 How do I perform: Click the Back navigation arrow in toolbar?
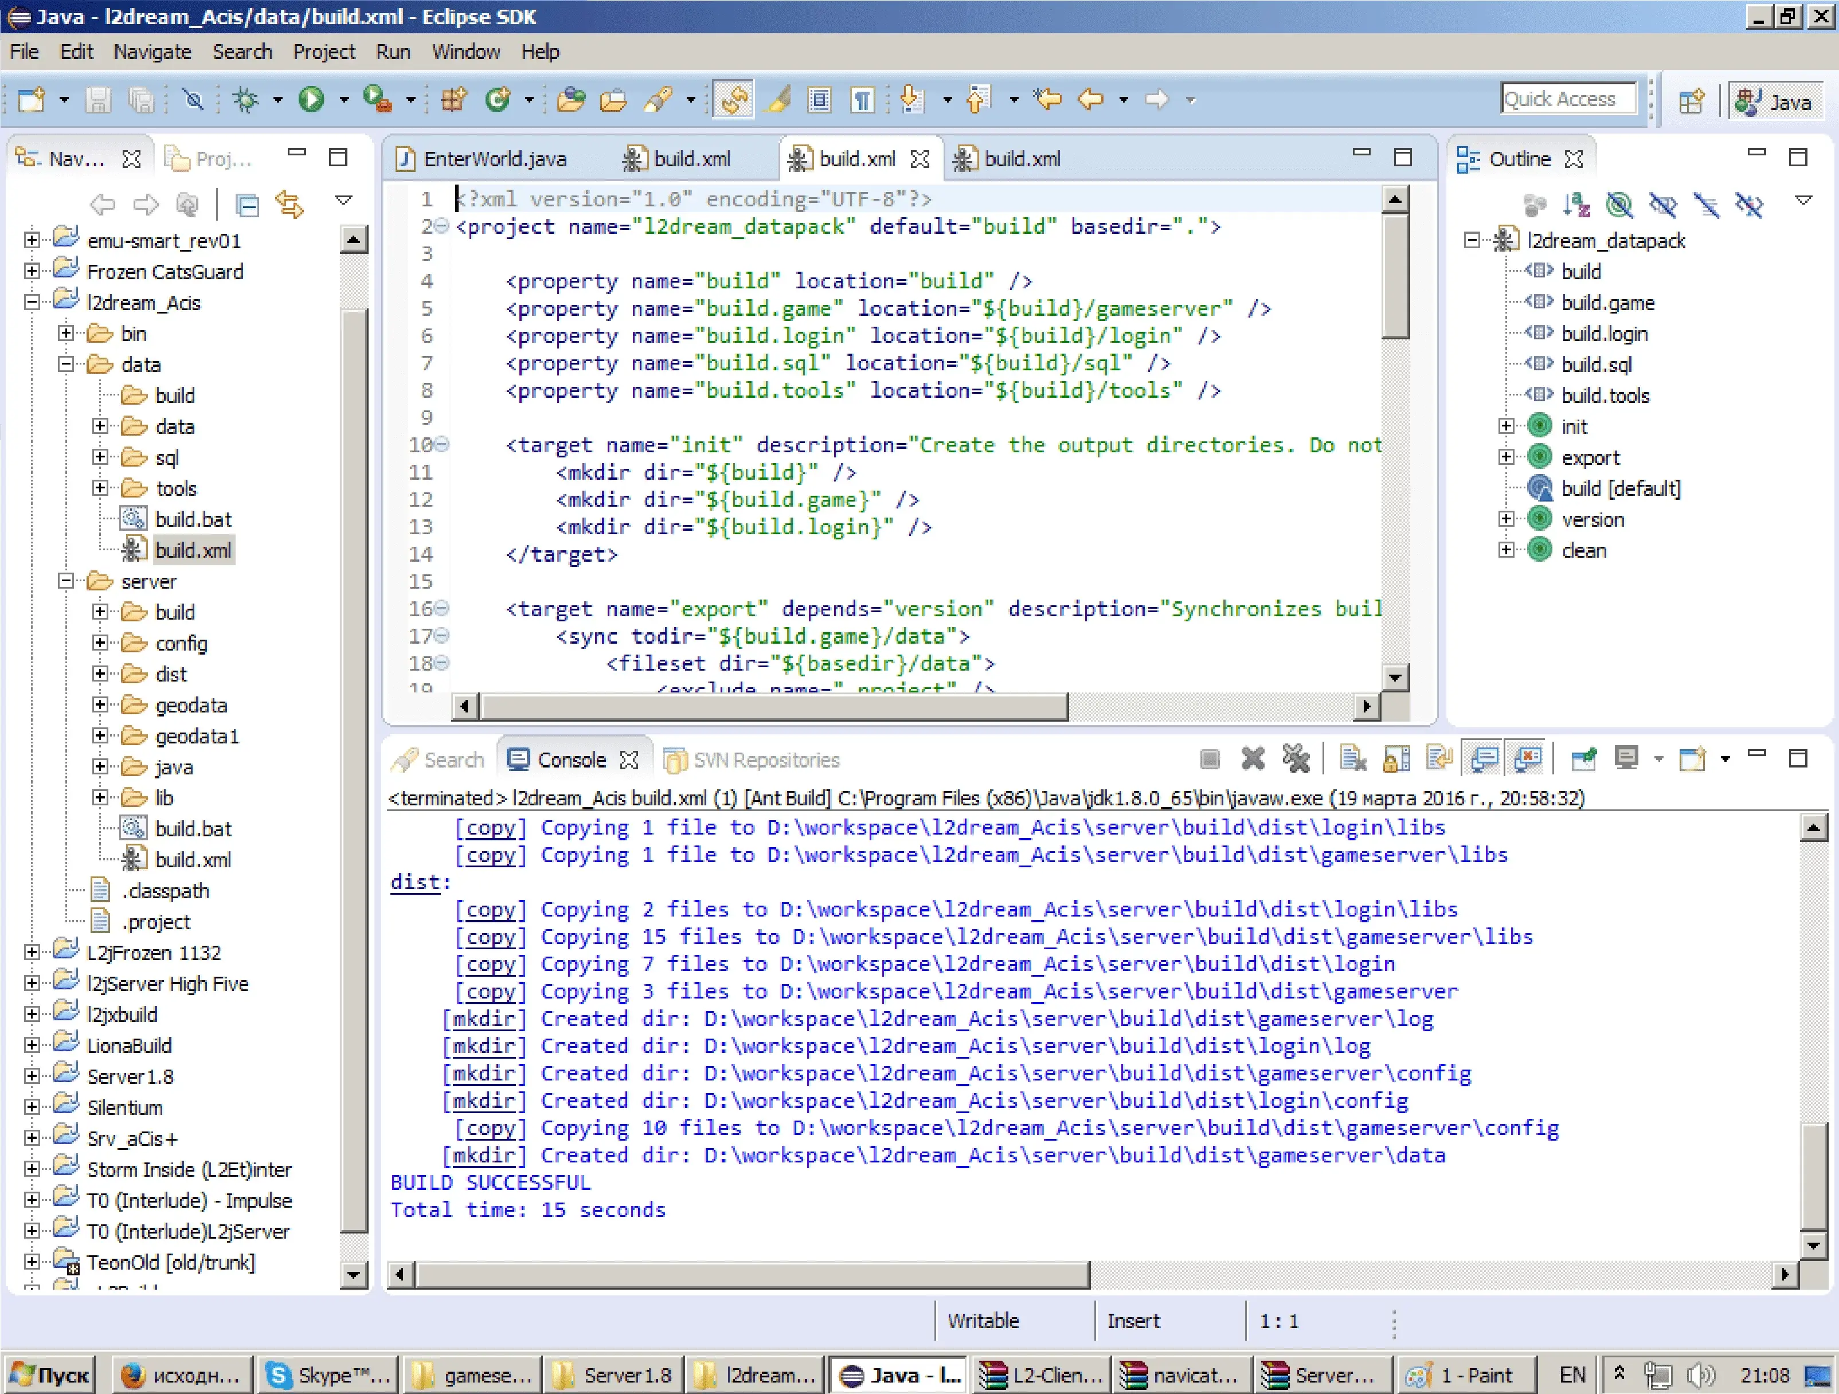pos(1090,100)
